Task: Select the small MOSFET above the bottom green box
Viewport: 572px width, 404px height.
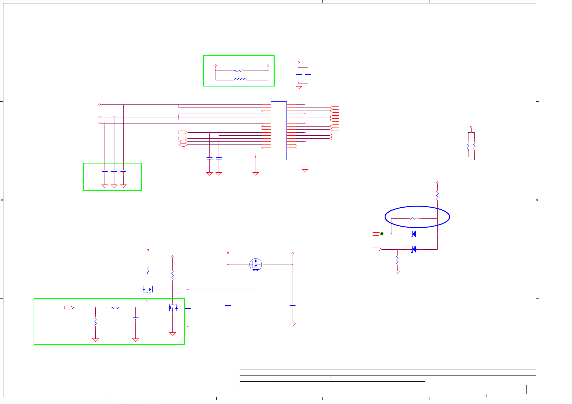Action: (148, 289)
